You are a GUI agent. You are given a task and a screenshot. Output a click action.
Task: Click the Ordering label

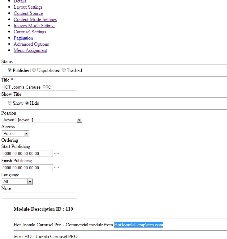coord(10,140)
